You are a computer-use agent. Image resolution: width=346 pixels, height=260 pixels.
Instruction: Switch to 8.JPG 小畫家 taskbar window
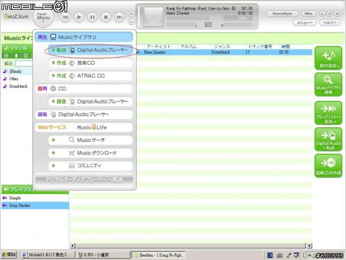(x=103, y=255)
